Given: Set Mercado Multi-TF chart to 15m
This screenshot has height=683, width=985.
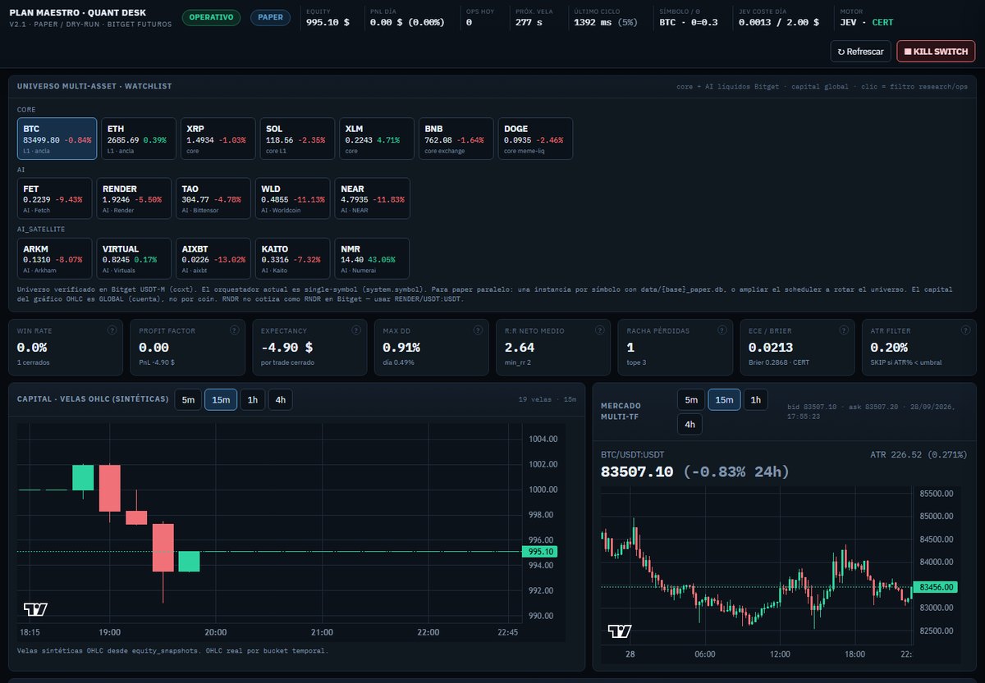Looking at the screenshot, I should [724, 399].
